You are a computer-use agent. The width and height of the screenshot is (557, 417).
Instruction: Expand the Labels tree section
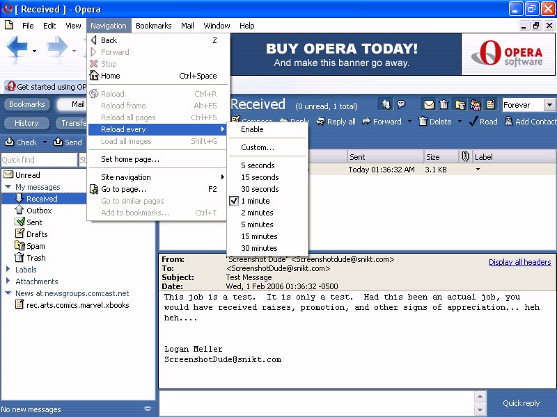(8, 270)
